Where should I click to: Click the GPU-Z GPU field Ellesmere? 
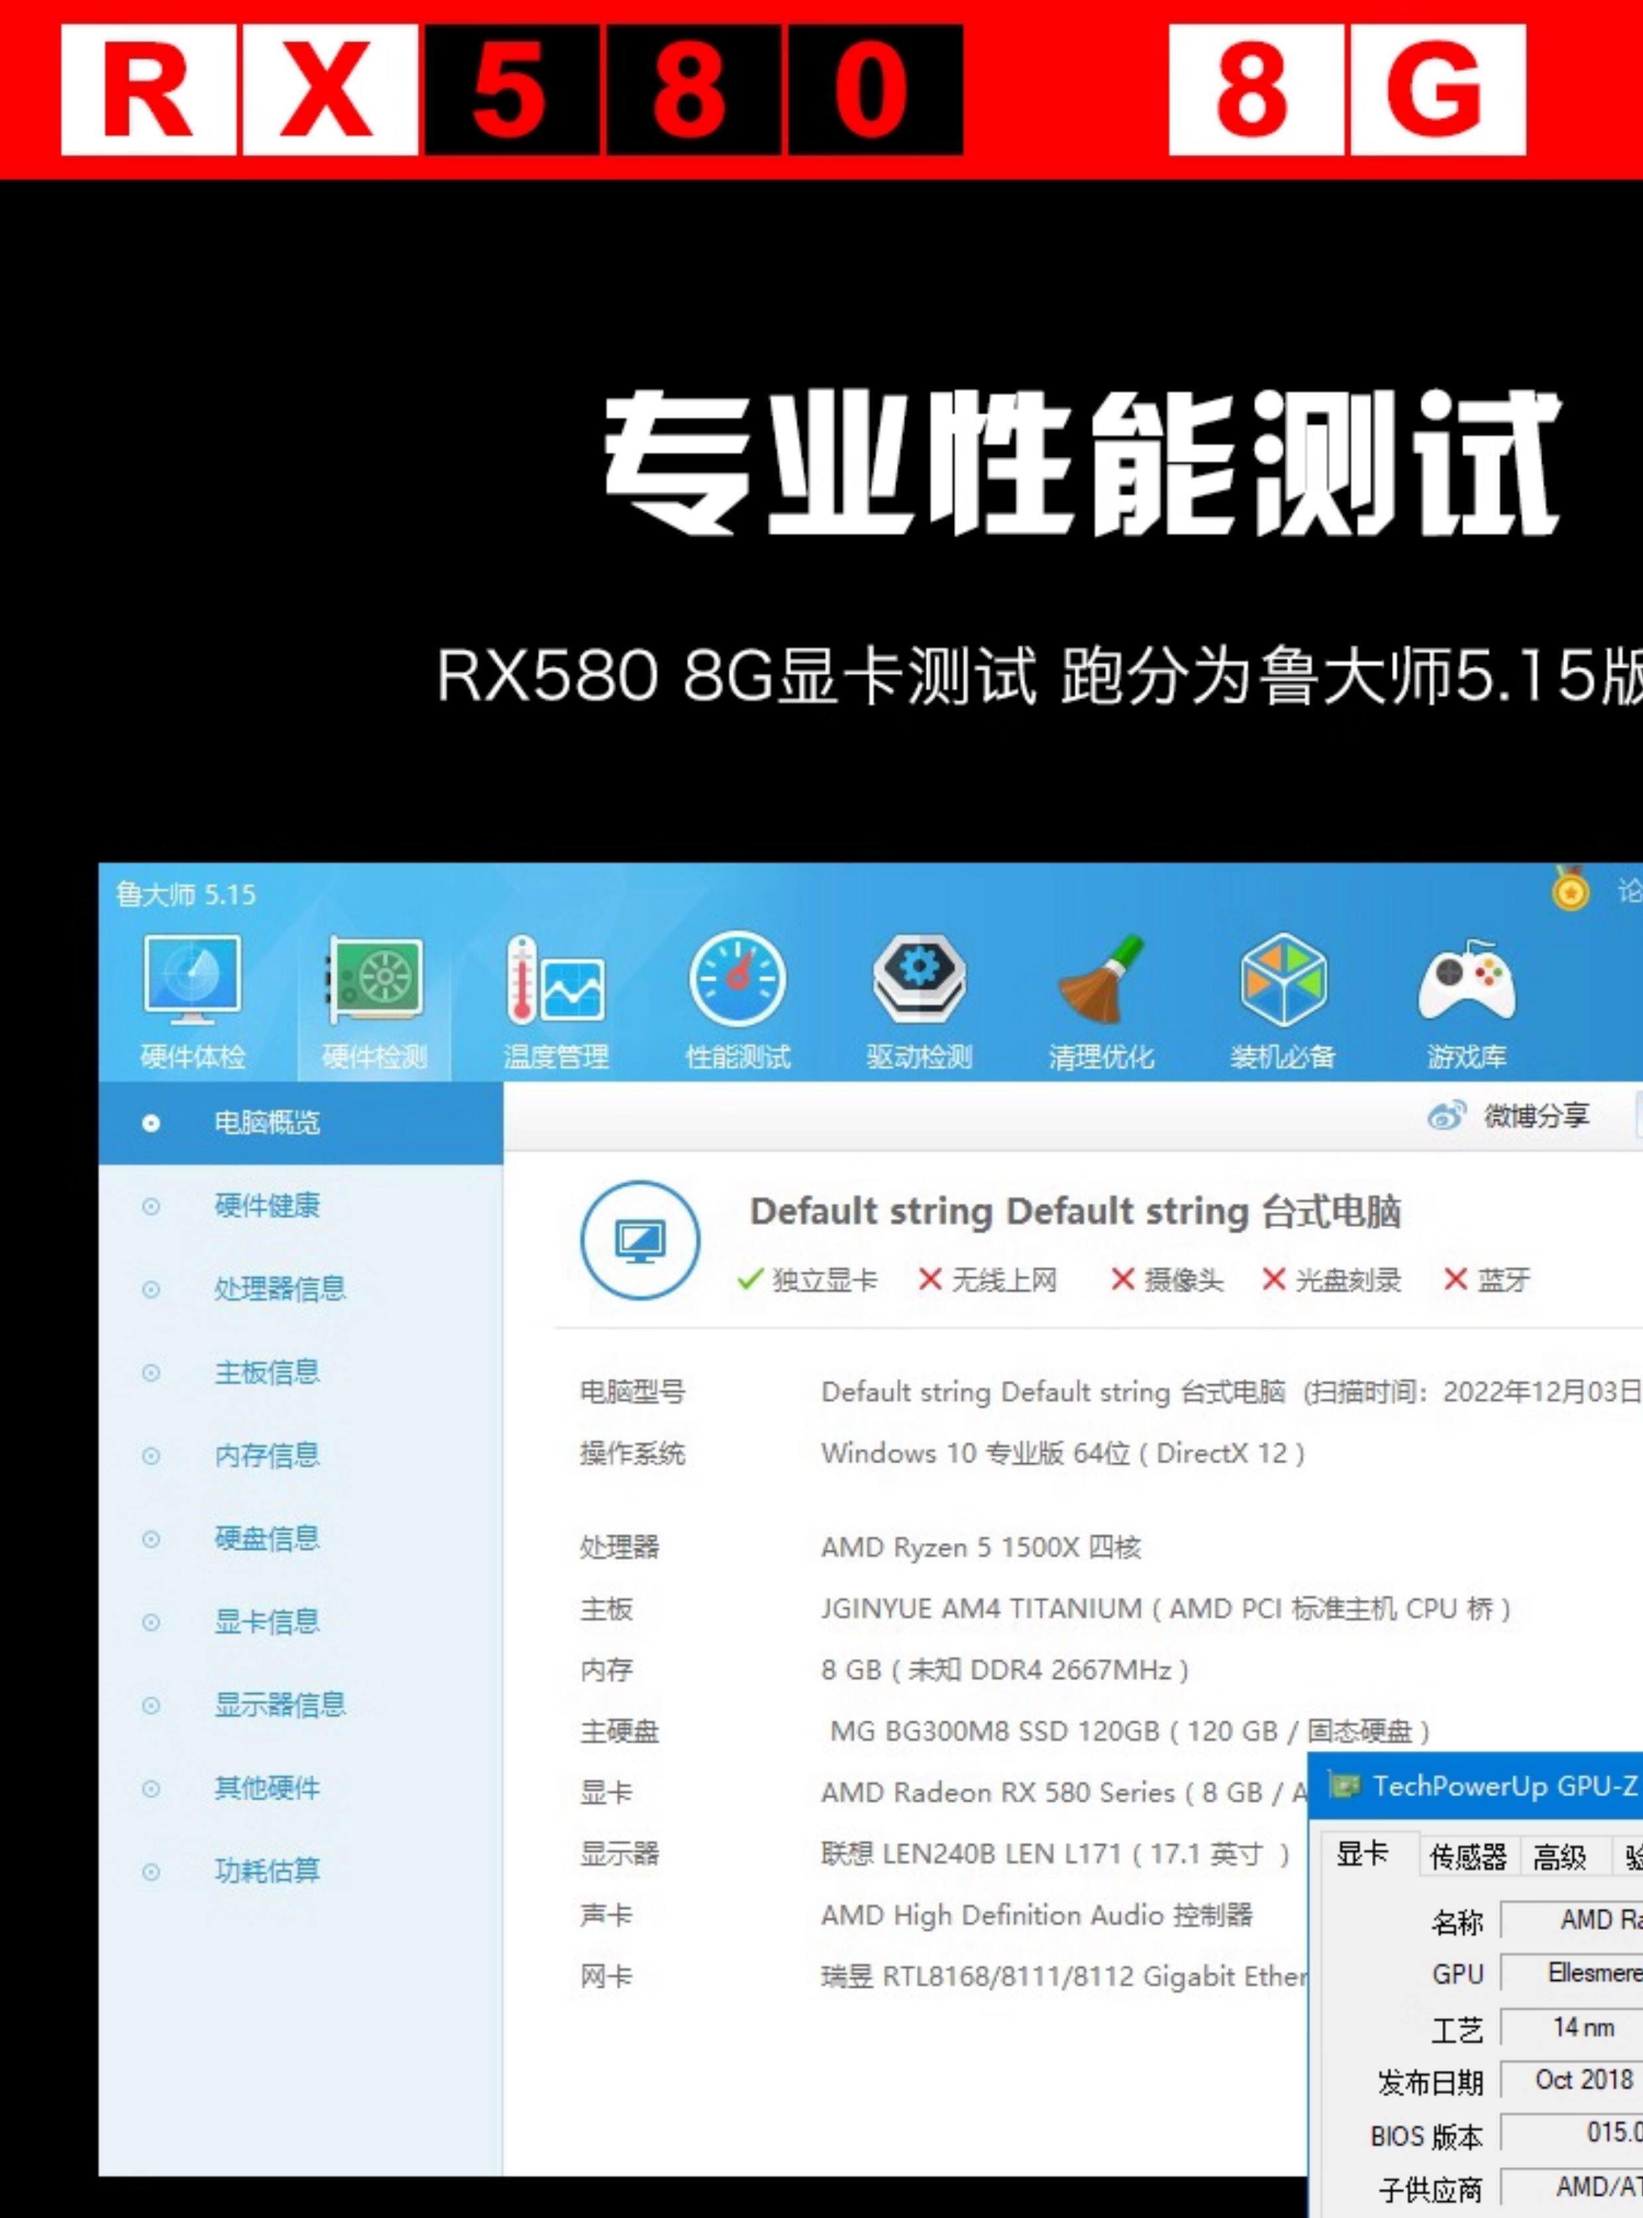1571,1974
